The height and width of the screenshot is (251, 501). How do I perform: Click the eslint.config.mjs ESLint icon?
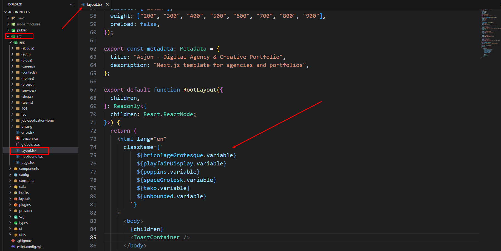(x=13, y=247)
